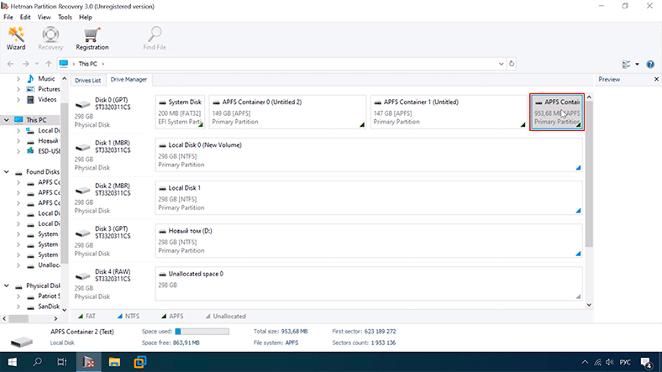Select APFS Container 0 (Untitled 2)
Screen dimensions: 662x372
[x=287, y=112]
